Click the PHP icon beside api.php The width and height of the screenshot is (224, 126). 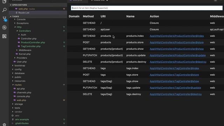[x=15, y=89]
